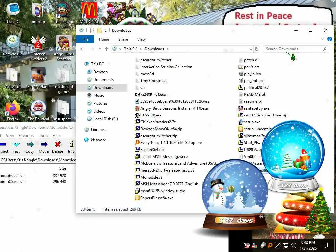The width and height of the screenshot is (336, 252).
Task: Open Tools menu in 7-Zip
Action: pos(43,136)
